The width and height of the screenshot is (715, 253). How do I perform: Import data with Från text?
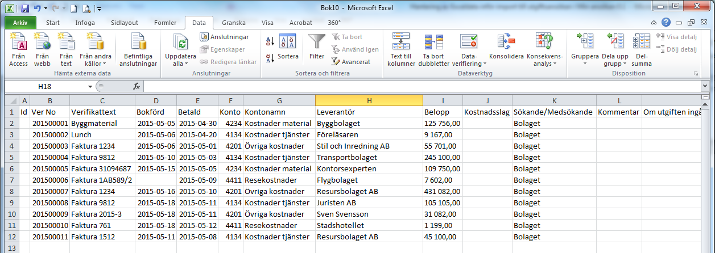coord(66,50)
